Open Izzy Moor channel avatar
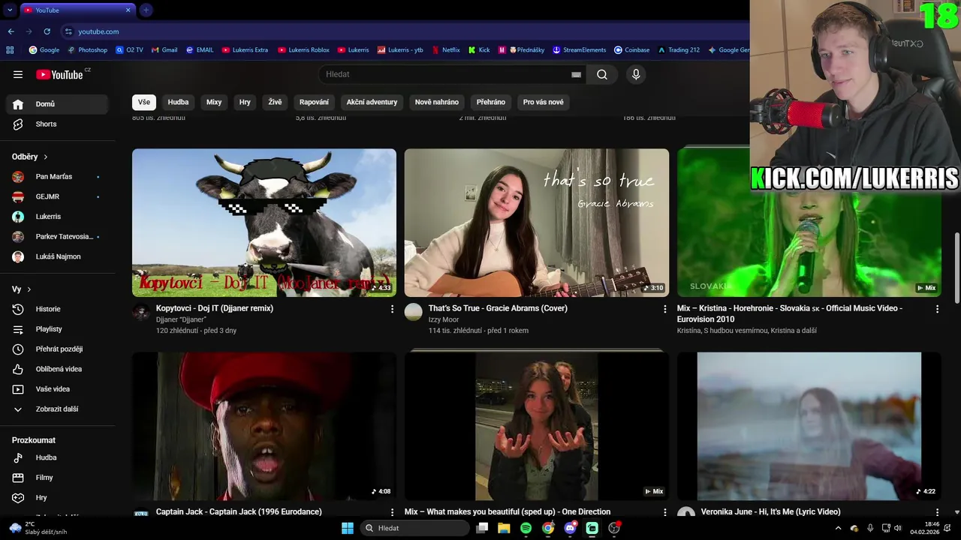 tap(414, 312)
